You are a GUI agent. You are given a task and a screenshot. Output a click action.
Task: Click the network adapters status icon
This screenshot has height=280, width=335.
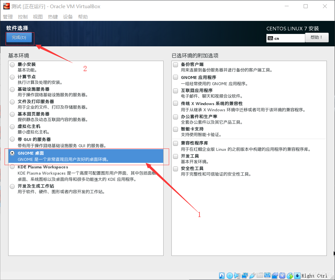tap(245, 276)
